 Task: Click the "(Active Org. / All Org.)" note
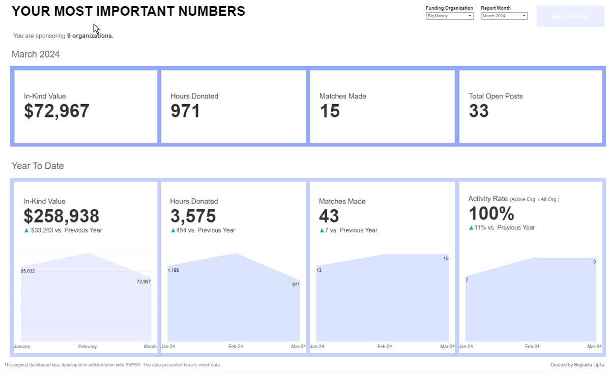[x=534, y=200]
